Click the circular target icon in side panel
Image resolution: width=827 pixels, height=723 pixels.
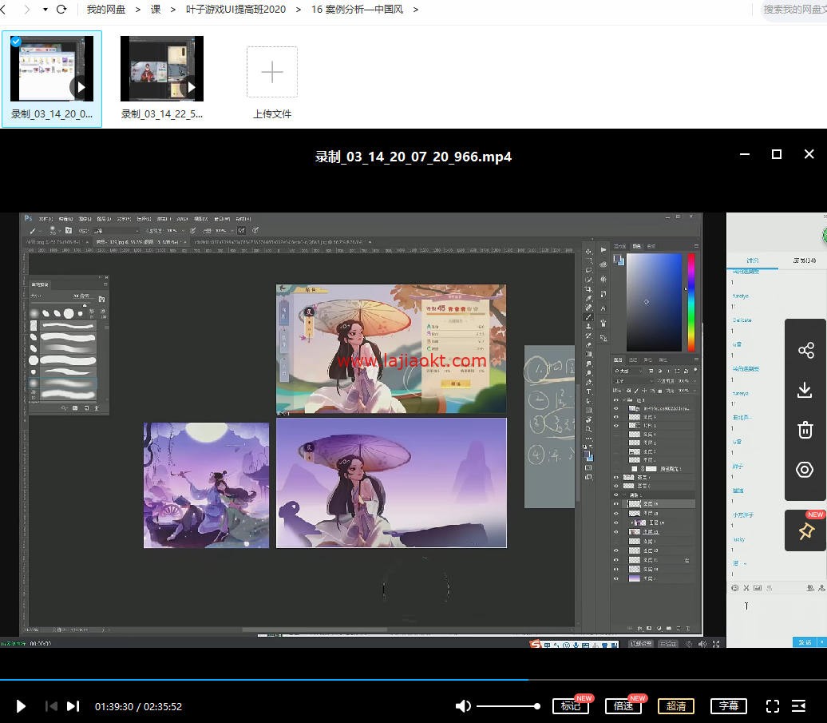coord(805,470)
